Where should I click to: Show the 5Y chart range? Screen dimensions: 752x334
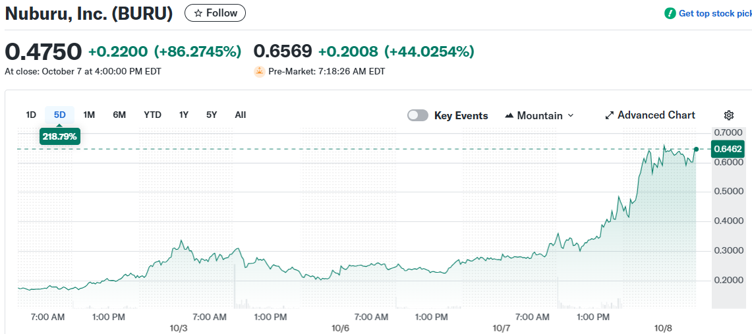(x=212, y=115)
